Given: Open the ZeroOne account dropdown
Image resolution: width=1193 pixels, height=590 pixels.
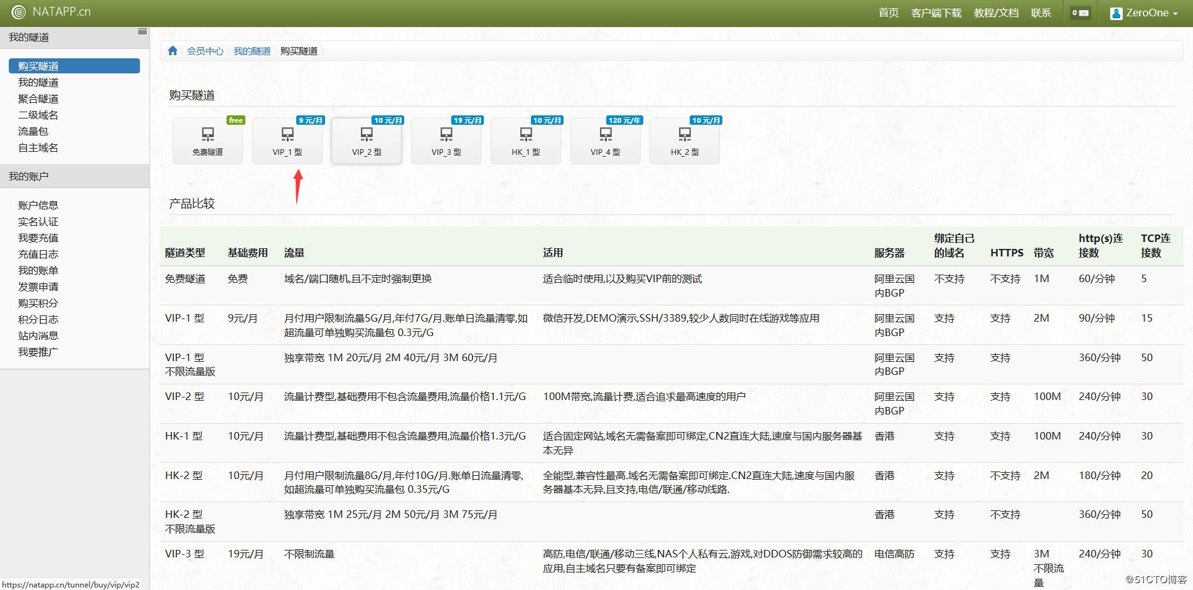Looking at the screenshot, I should (1148, 13).
